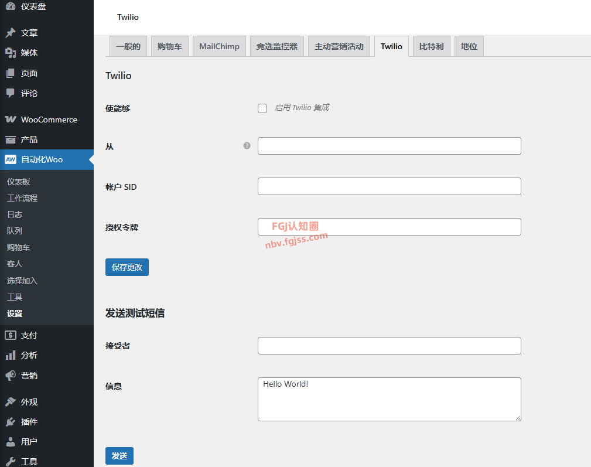Open the 产品 menu label
This screenshot has height=467, width=591.
click(x=29, y=139)
